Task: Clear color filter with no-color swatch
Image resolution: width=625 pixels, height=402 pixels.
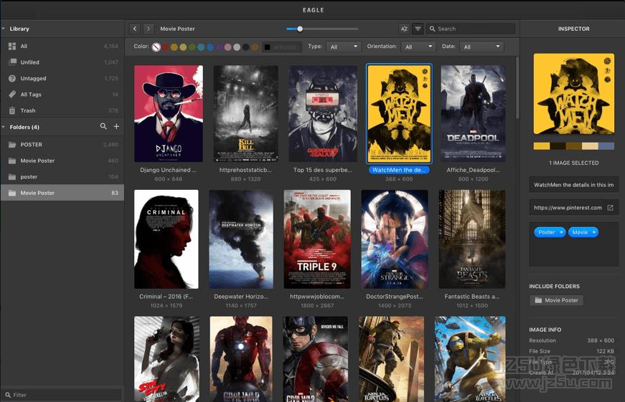Action: (156, 47)
